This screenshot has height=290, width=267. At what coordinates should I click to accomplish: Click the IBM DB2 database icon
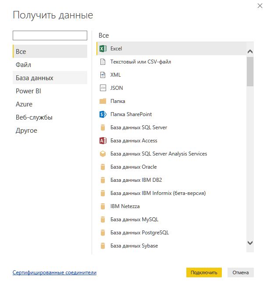pos(103,180)
